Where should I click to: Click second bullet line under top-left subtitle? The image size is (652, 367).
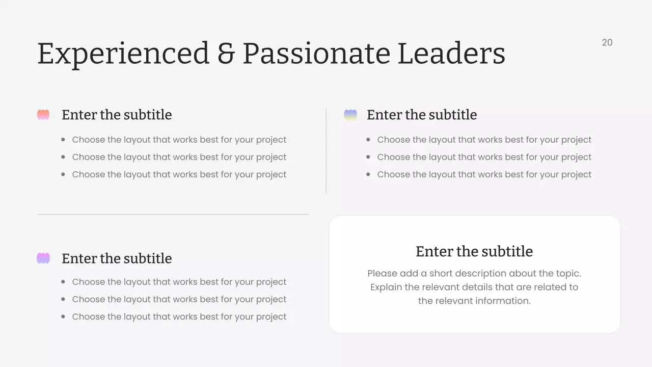point(179,157)
